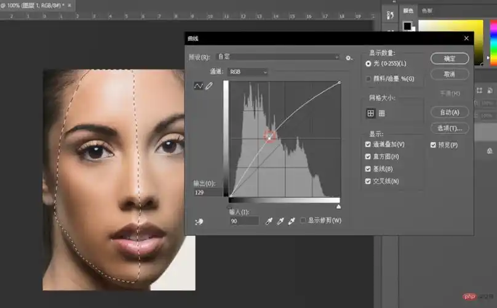Select the edit-points curve tool
497x308 pixels.
click(x=198, y=86)
